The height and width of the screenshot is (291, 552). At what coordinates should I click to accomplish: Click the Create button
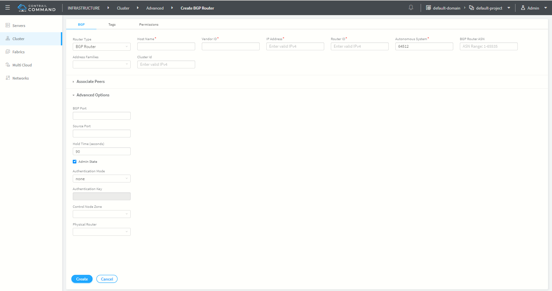[82, 279]
